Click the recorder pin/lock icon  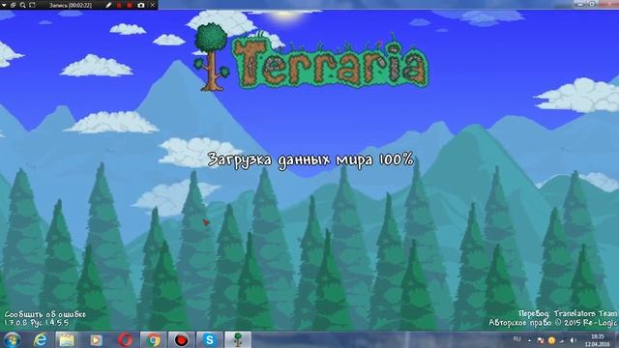13,5
